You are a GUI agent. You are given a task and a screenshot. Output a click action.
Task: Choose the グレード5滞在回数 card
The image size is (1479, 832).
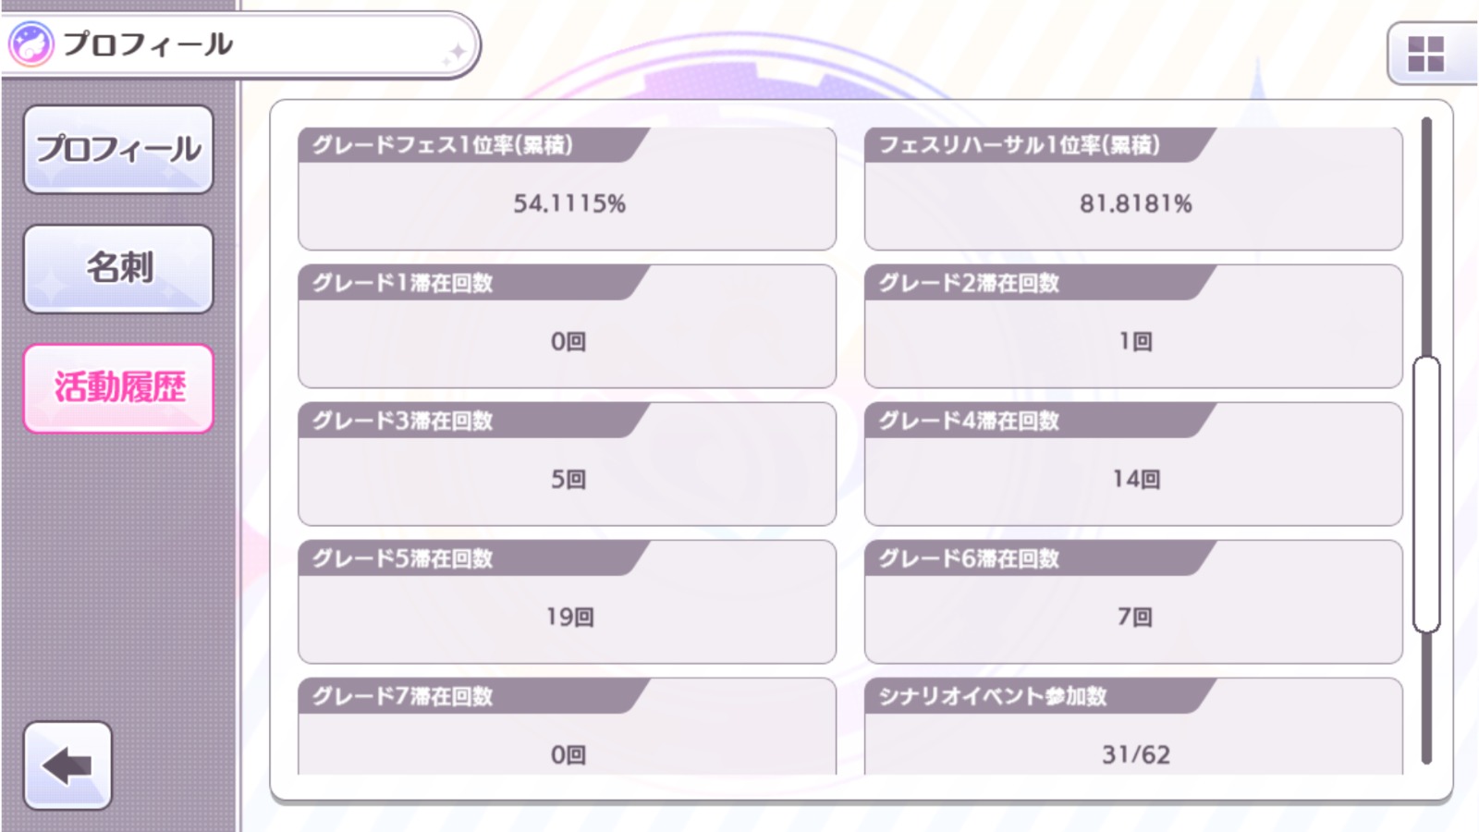tap(567, 602)
